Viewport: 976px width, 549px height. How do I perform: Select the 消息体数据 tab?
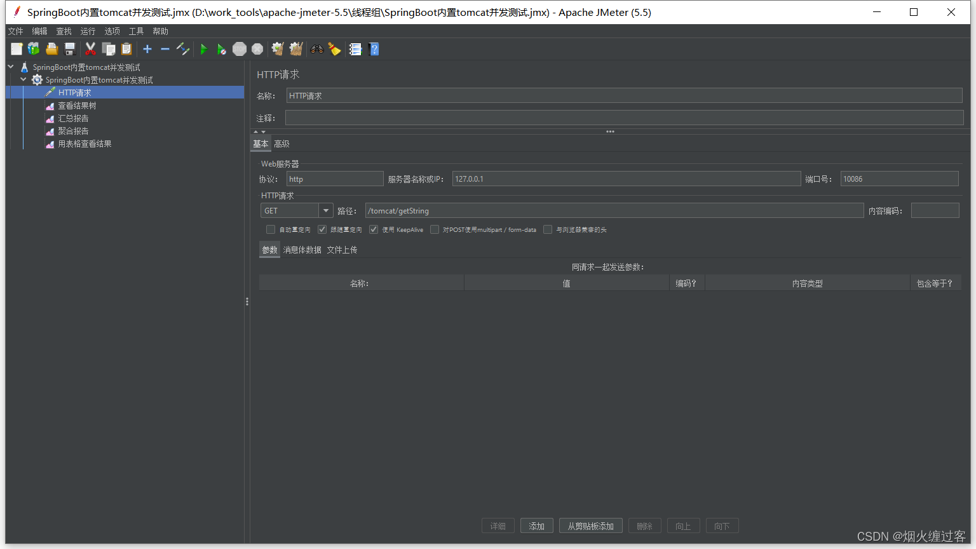(302, 250)
